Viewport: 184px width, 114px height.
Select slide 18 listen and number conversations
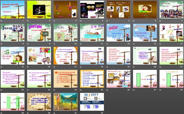(x=92, y=56)
